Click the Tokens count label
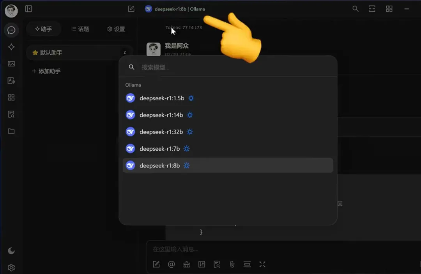 pyautogui.click(x=184, y=27)
